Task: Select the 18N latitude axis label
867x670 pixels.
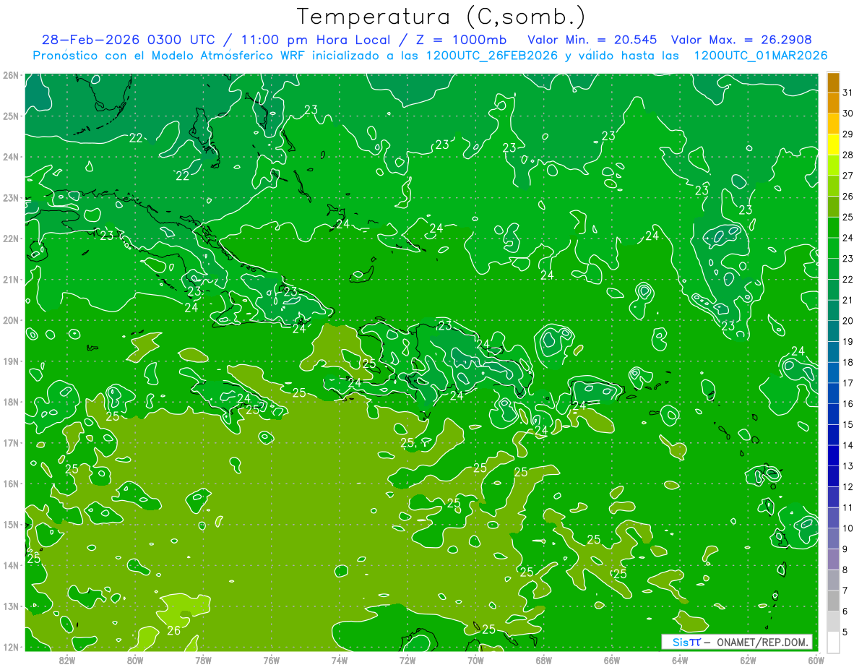Action: pos(10,402)
